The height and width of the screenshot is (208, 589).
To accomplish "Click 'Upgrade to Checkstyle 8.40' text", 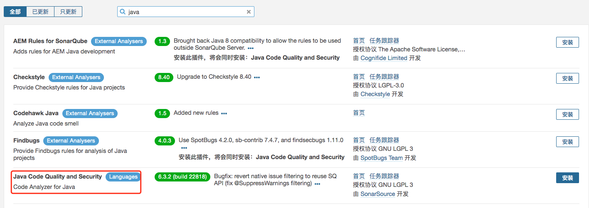I will [214, 77].
